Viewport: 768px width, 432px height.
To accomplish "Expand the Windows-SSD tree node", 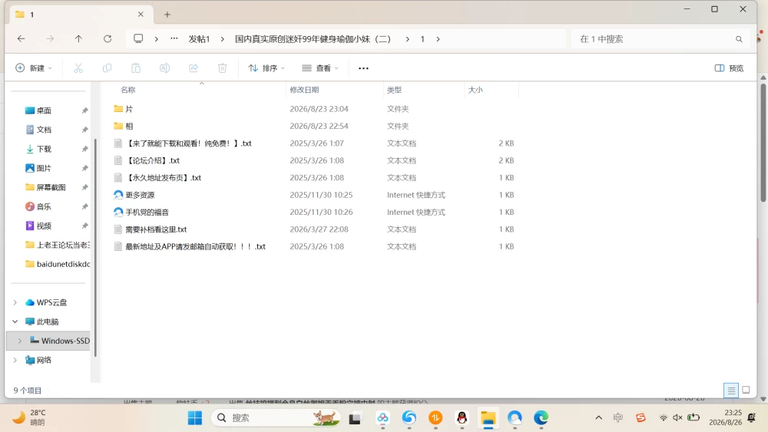I will coord(20,341).
